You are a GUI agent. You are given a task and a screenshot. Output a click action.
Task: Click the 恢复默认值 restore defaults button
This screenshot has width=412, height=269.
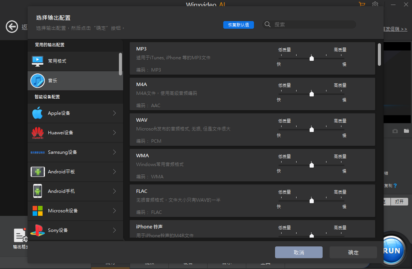[x=238, y=24]
